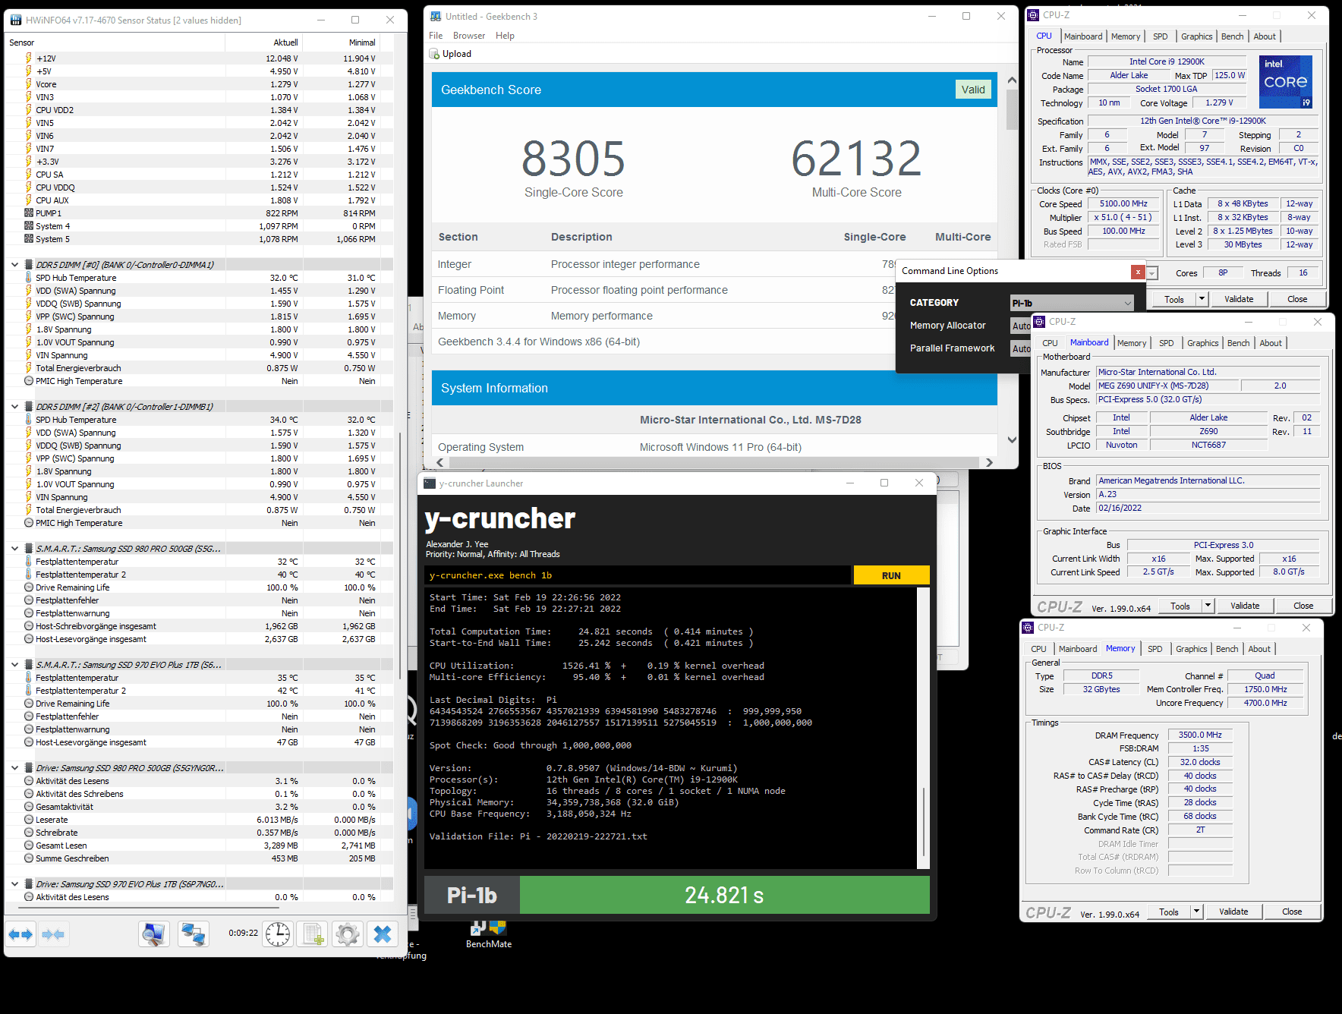1342x1014 pixels.
Task: Open Tools dropdown arrow in CPU-Z Memory window
Action: [1196, 912]
